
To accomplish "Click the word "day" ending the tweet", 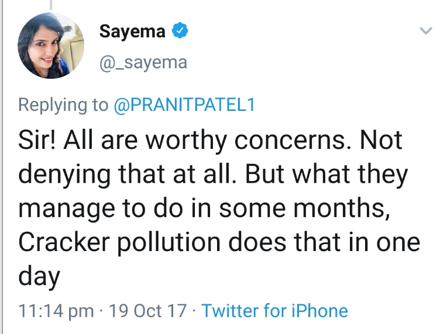I will [x=40, y=276].
